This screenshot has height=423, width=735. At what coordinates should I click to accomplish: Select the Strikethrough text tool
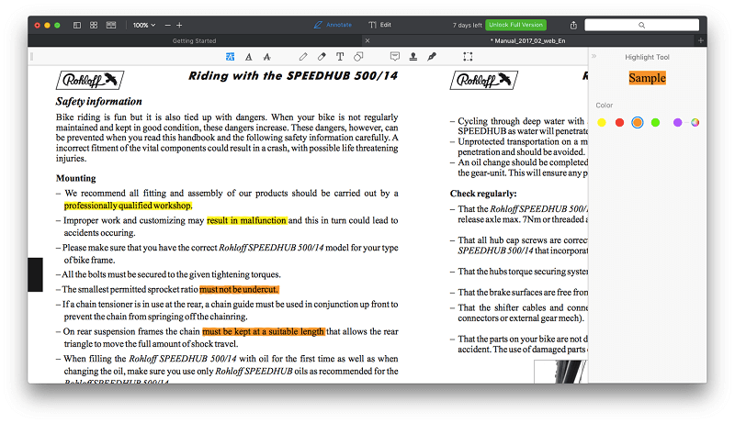click(266, 57)
